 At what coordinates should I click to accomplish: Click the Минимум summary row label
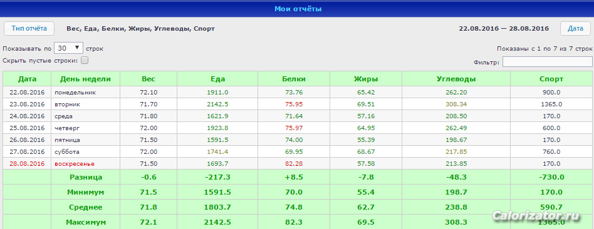point(86,192)
